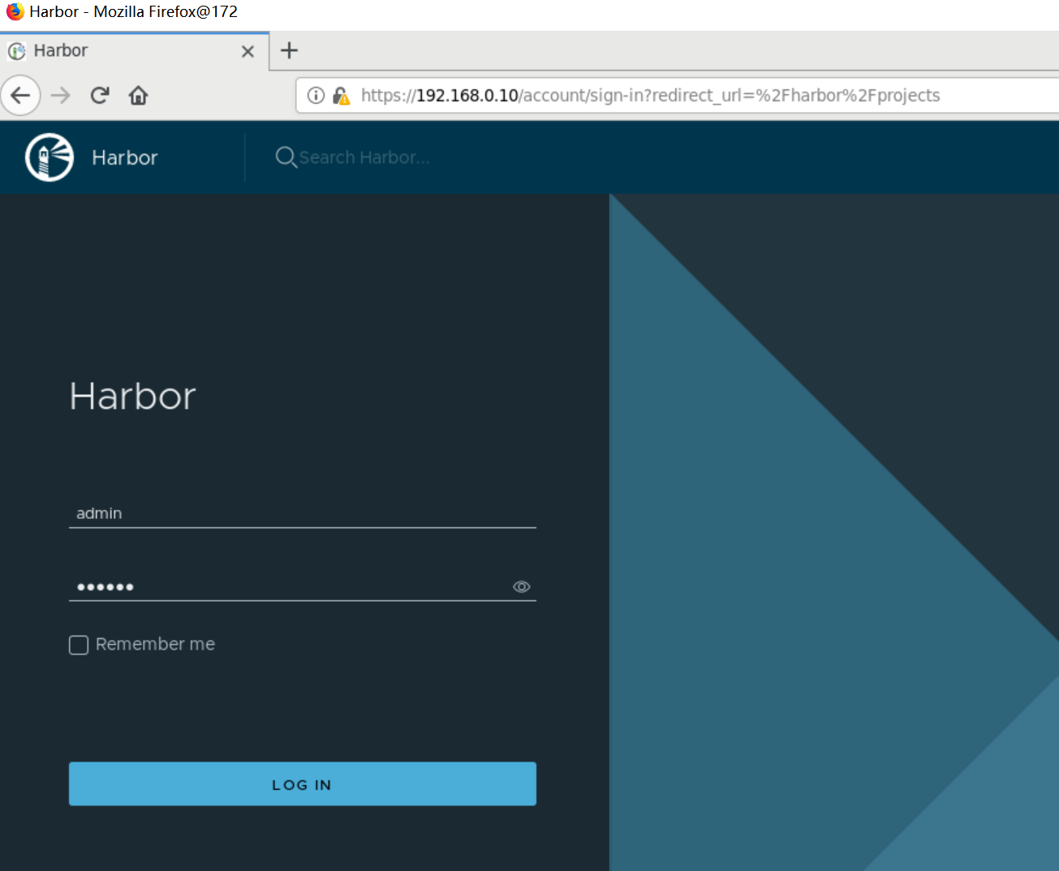This screenshot has height=871, width=1059.
Task: Click the large Harbor heading on login form
Action: click(x=133, y=396)
